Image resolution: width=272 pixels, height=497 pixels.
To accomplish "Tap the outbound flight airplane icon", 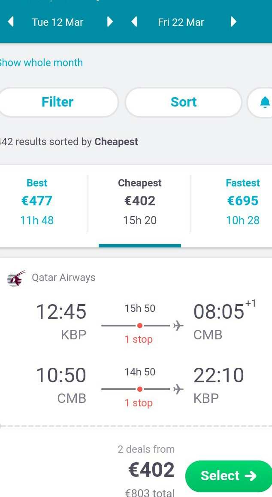I will (x=178, y=326).
